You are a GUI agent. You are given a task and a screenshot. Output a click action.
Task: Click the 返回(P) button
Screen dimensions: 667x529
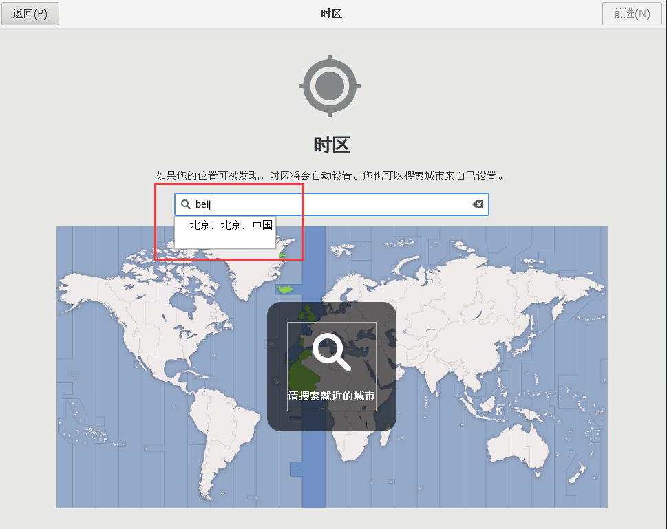30,13
